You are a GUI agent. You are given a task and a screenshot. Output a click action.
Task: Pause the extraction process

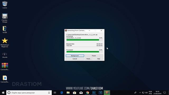(x=94, y=56)
